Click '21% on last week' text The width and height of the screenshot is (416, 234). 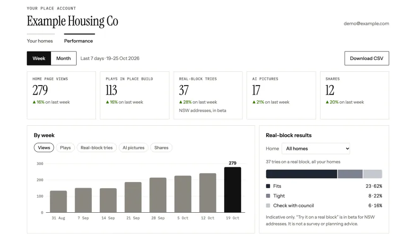tap(271, 102)
